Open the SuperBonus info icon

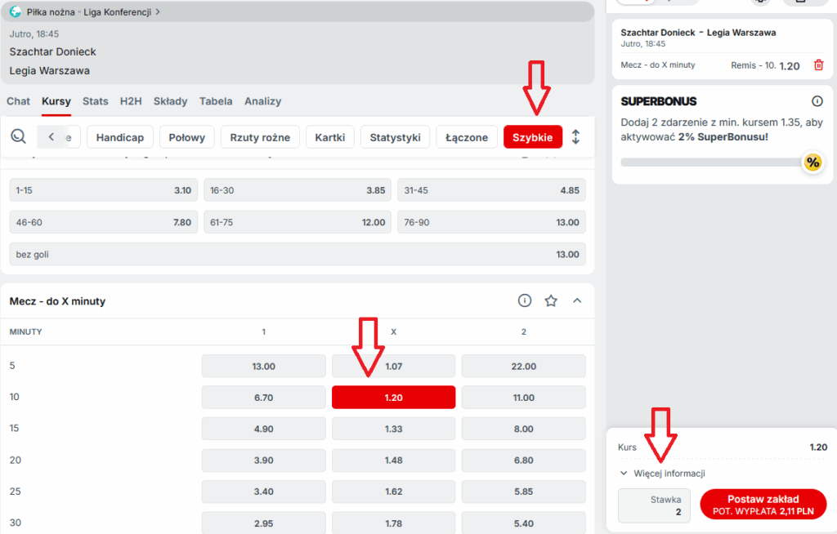click(x=817, y=101)
